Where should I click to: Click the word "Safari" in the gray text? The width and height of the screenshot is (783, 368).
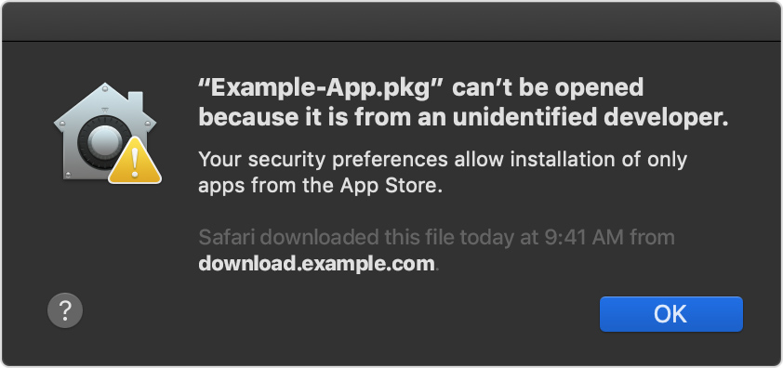point(227,237)
